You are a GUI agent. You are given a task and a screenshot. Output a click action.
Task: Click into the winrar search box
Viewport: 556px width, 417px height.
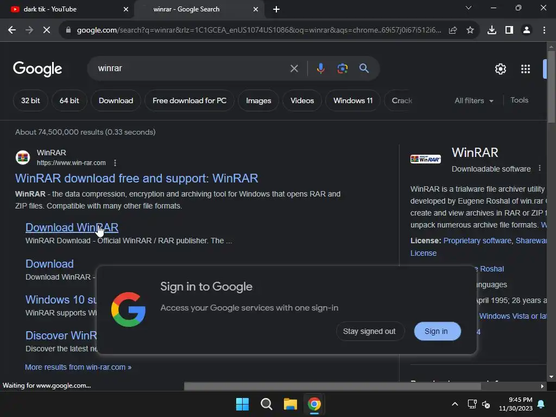pyautogui.click(x=192, y=68)
